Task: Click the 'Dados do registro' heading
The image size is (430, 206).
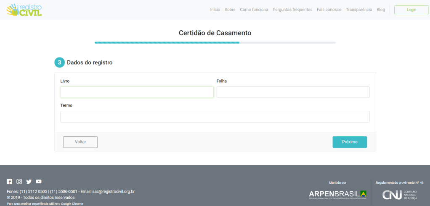Action: (90, 63)
